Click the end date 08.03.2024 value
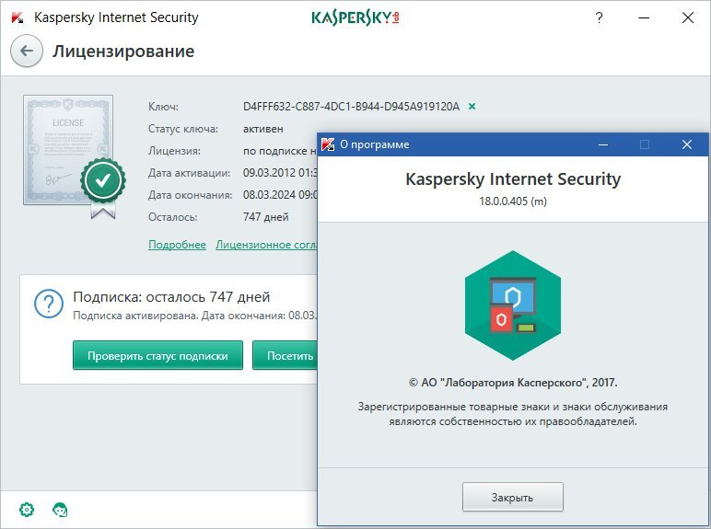The image size is (711, 529). (280, 195)
